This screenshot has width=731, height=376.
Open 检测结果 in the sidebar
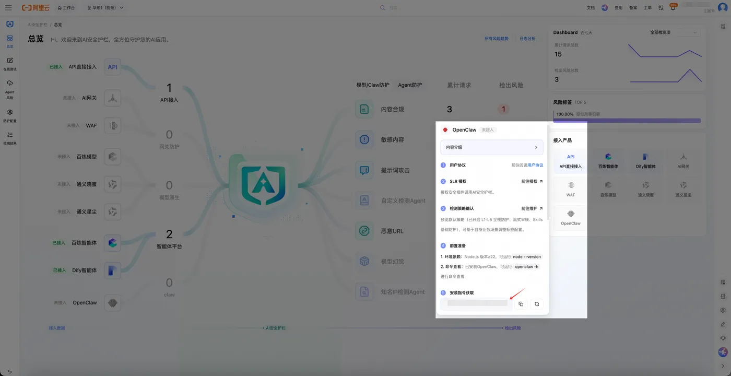point(10,138)
